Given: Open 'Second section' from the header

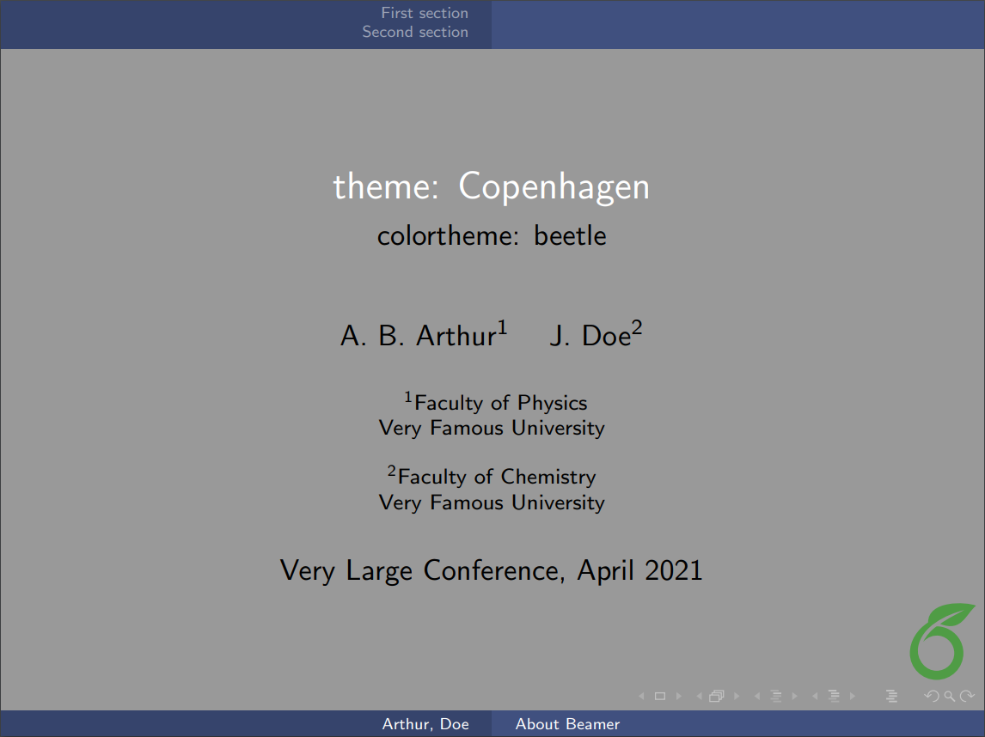Looking at the screenshot, I should pyautogui.click(x=415, y=32).
